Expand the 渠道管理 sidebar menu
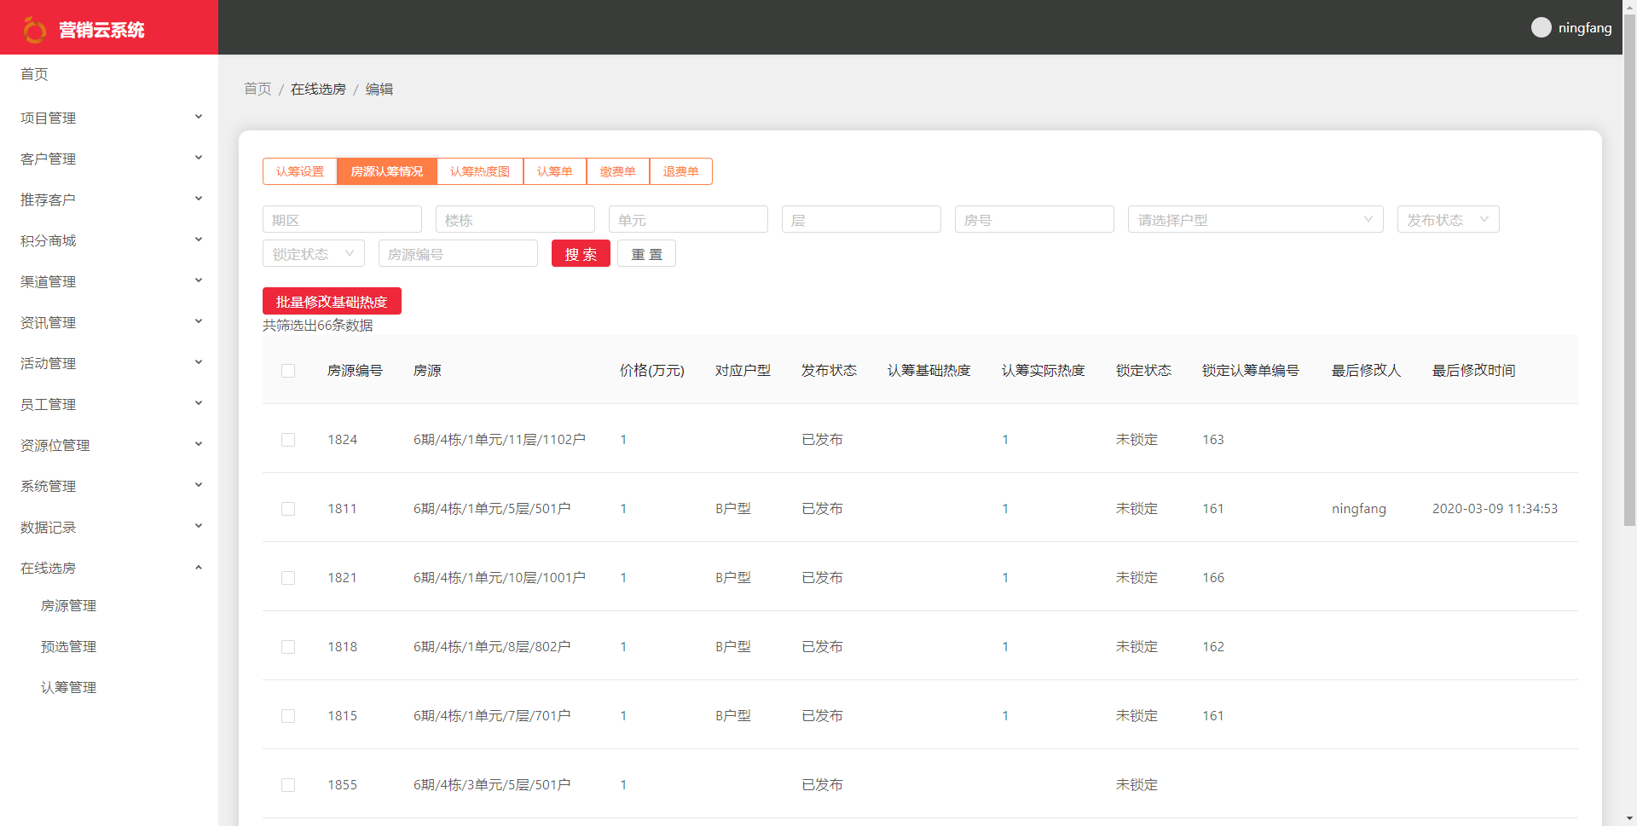This screenshot has height=826, width=1637. [x=109, y=281]
